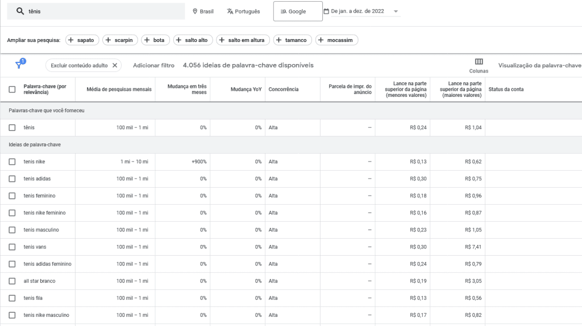
Task: Click the R$ 1,05 tenis masculino bid
Action: pos(473,230)
